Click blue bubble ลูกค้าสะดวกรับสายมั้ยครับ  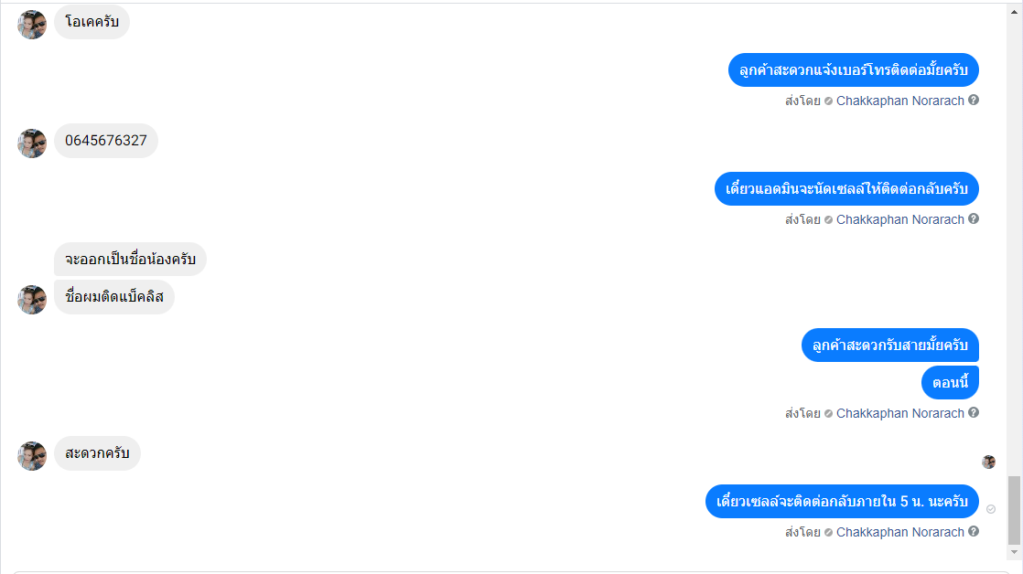[890, 345]
